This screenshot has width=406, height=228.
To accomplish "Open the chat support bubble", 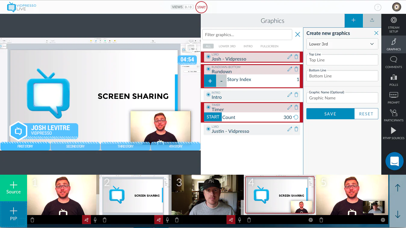I will (x=394, y=161).
